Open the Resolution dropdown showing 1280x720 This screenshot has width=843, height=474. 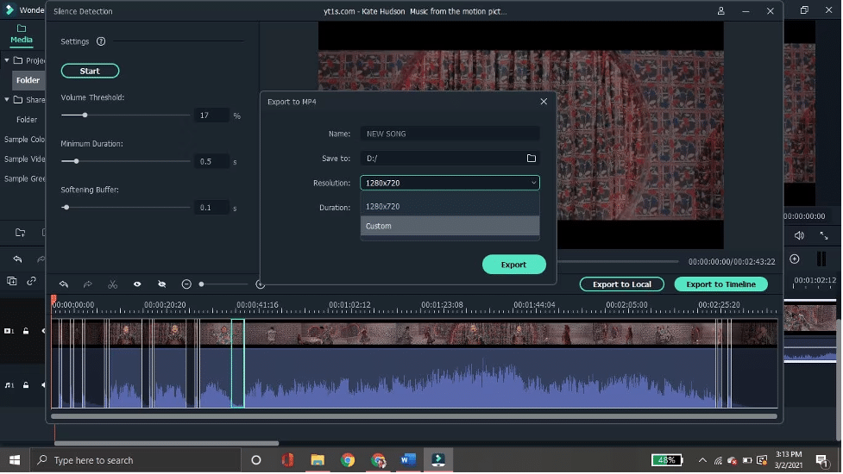pyautogui.click(x=450, y=183)
